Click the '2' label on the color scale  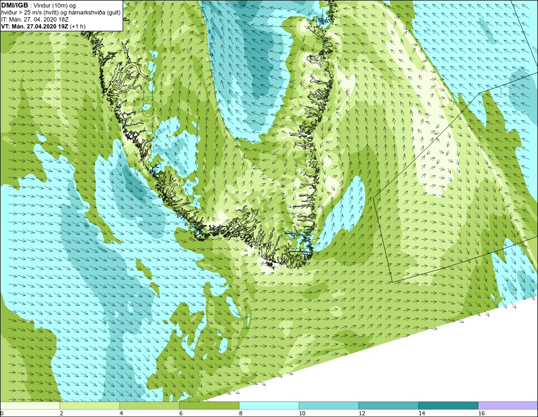pos(61,413)
